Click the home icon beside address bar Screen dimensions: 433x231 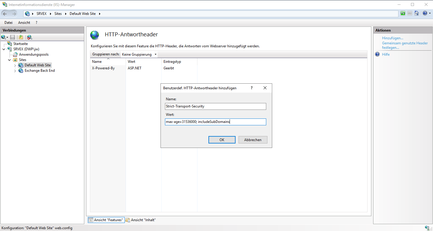[417, 13]
